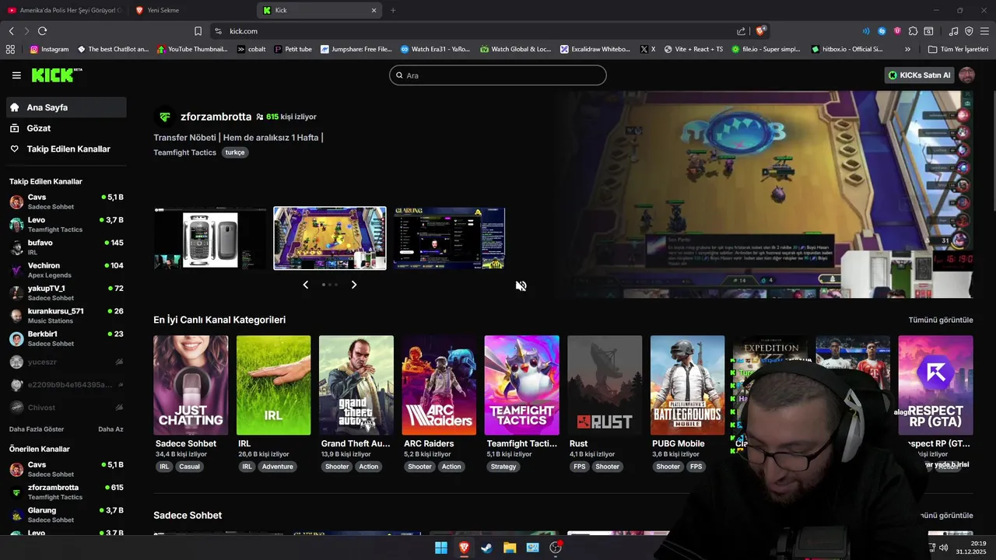The image size is (996, 560).
Task: Open the browser share page icon
Action: [x=741, y=31]
